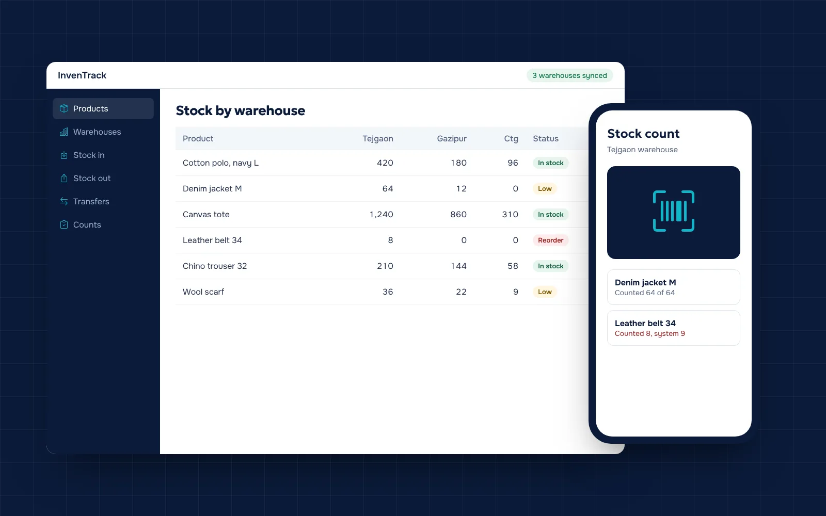Click the Stock out box icon
This screenshot has width=826, height=516.
64,178
